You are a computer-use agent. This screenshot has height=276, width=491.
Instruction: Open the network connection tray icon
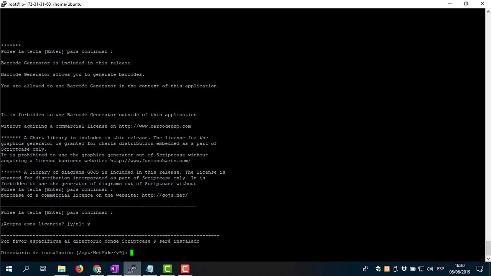point(421,269)
